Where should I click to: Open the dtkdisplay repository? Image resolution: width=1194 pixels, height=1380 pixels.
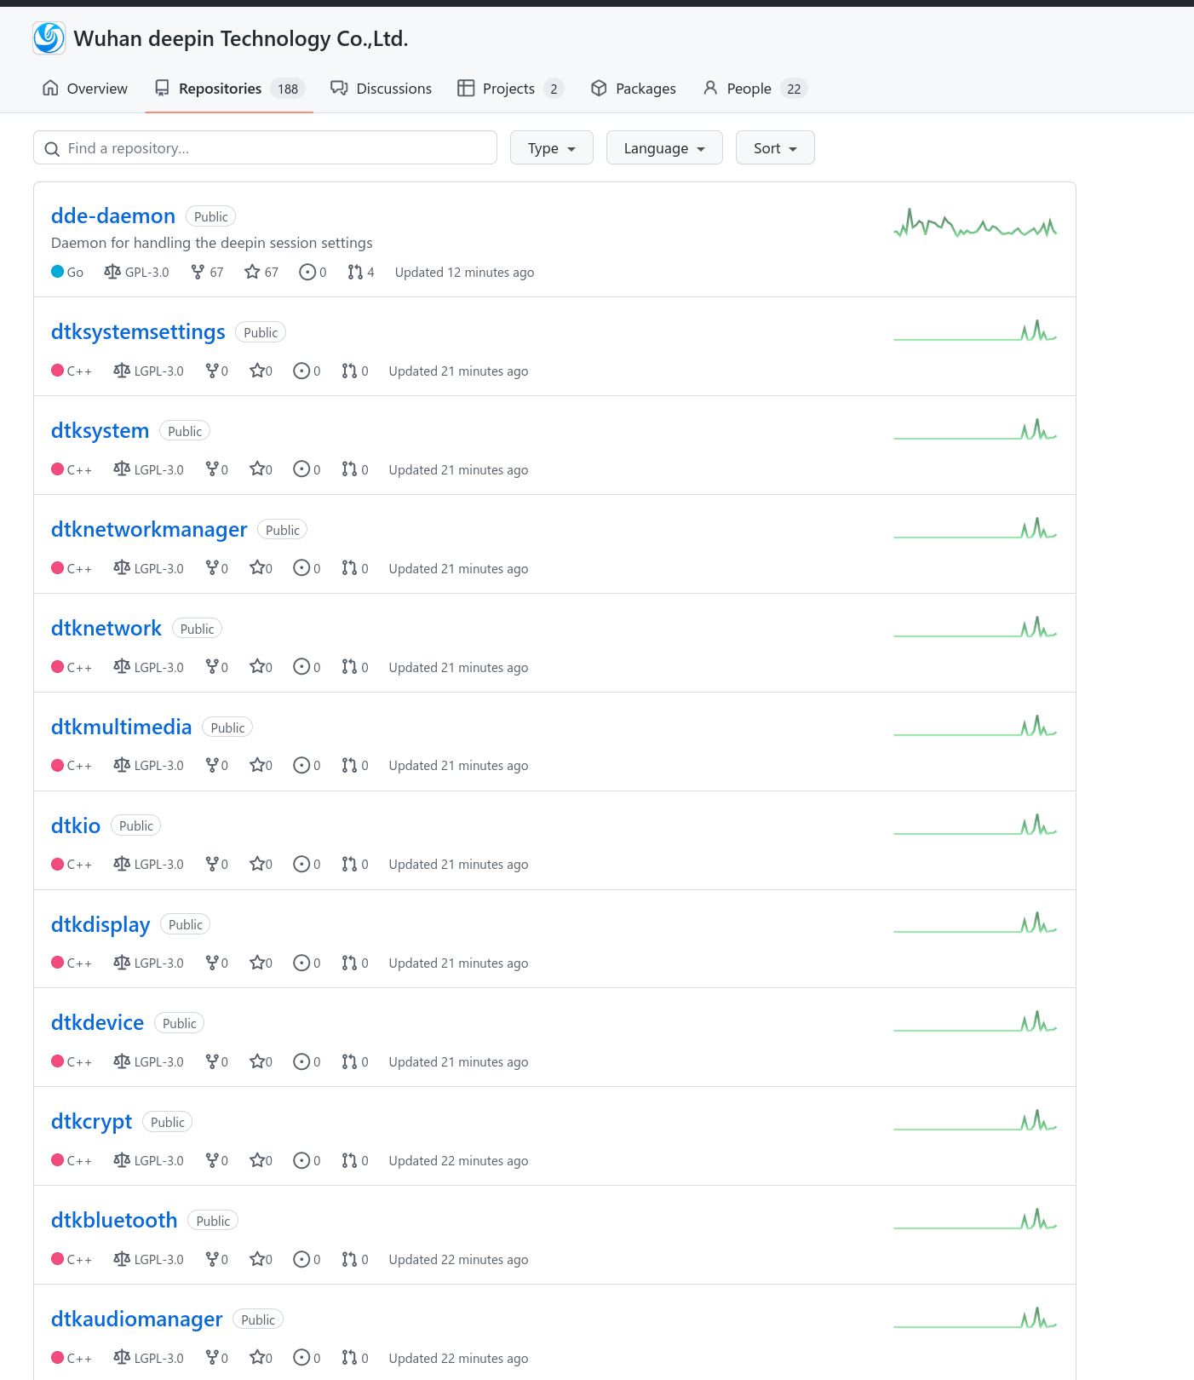tap(100, 925)
